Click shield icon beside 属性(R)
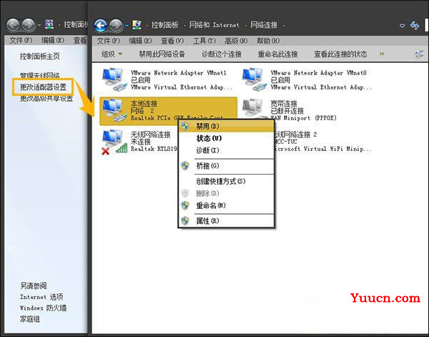Image resolution: width=429 pixels, height=337 pixels. (185, 220)
